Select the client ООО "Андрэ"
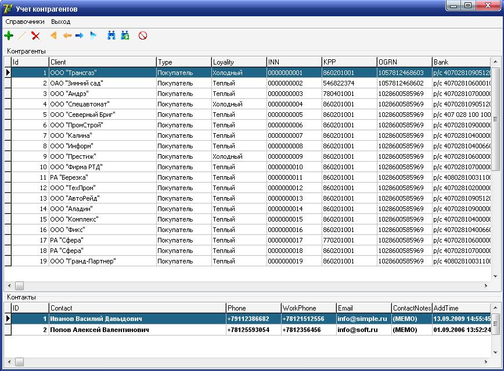The height and width of the screenshot is (371, 504). pos(103,94)
